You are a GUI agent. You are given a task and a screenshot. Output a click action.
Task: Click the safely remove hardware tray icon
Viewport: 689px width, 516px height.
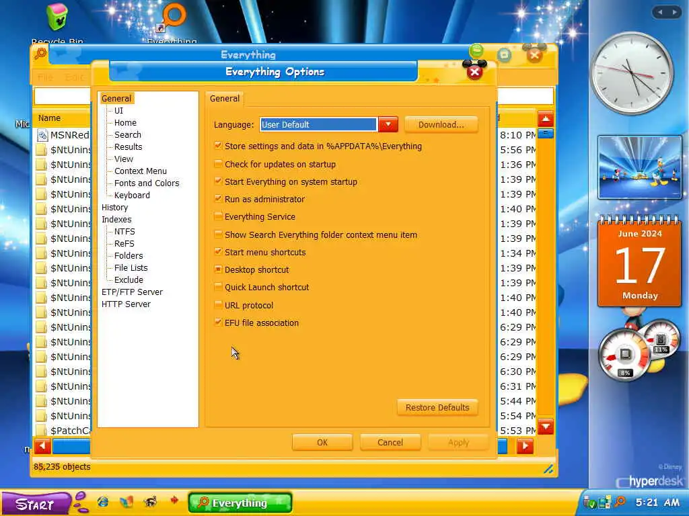point(589,502)
